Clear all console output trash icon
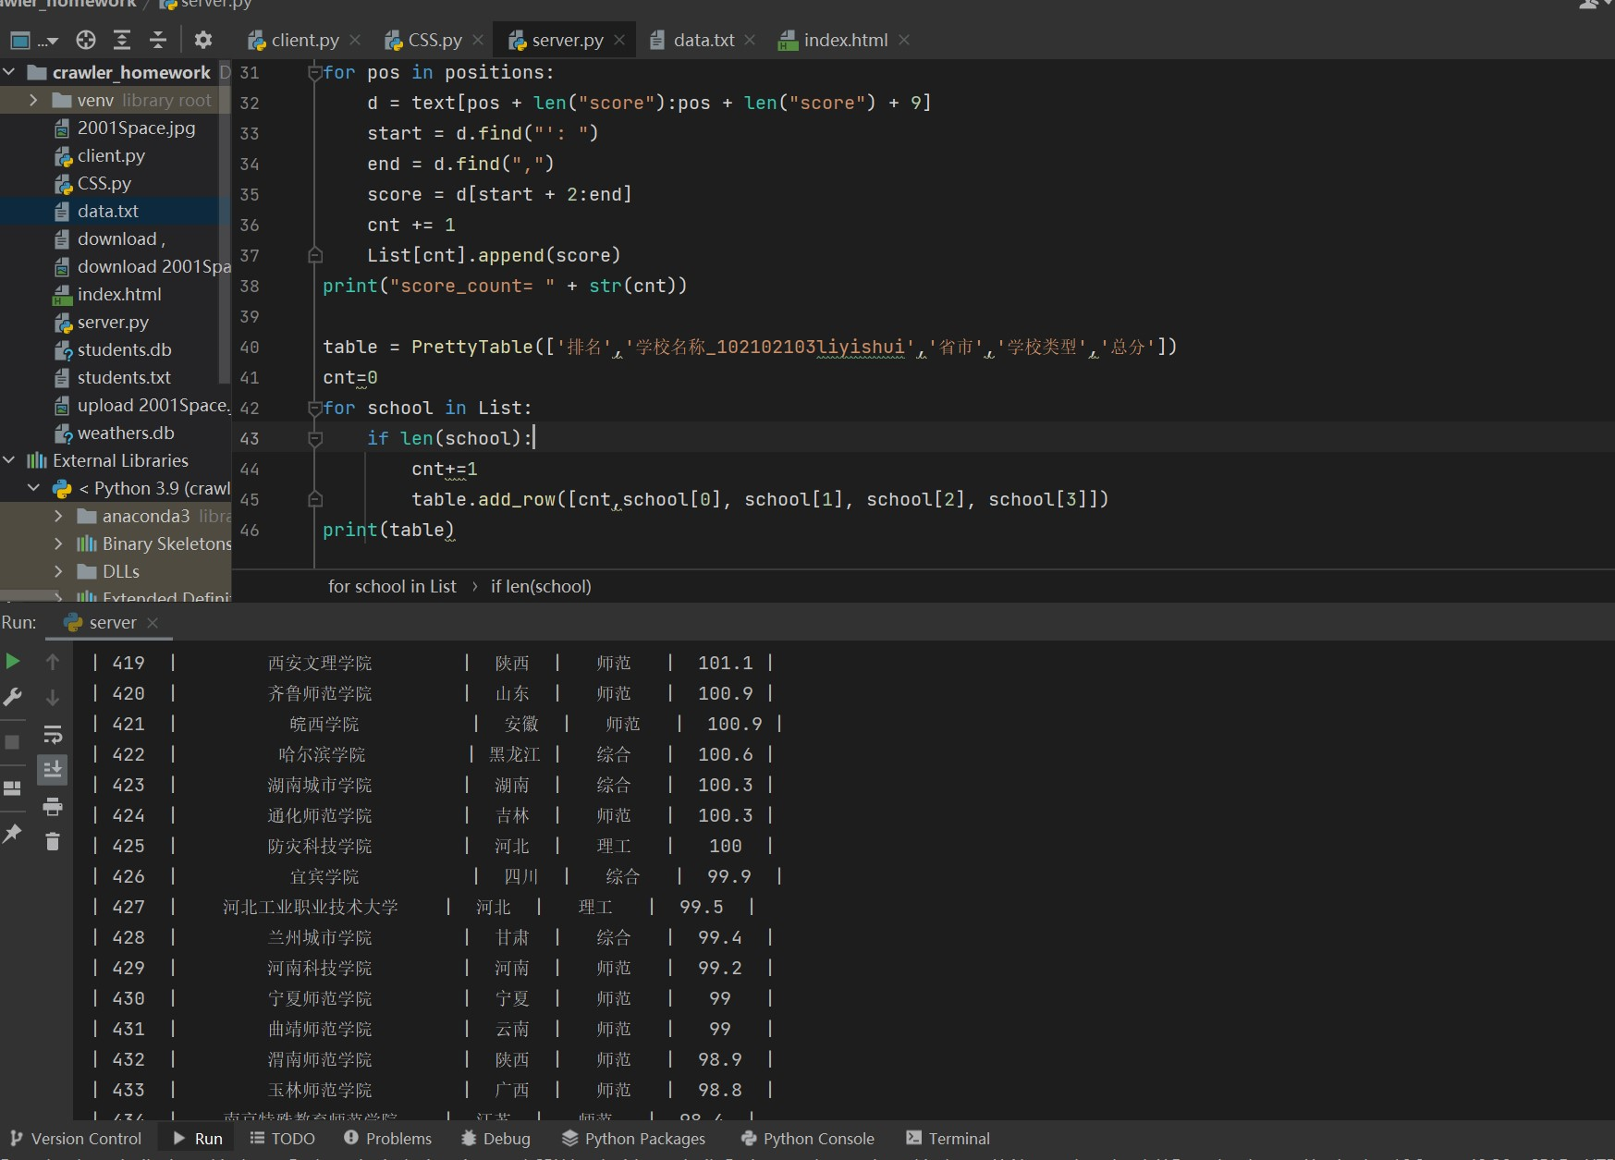 tap(53, 841)
